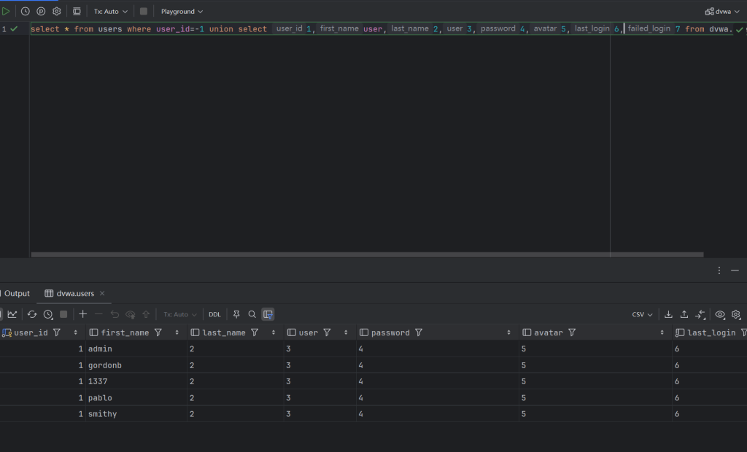Click the explain plan P icon

41,11
